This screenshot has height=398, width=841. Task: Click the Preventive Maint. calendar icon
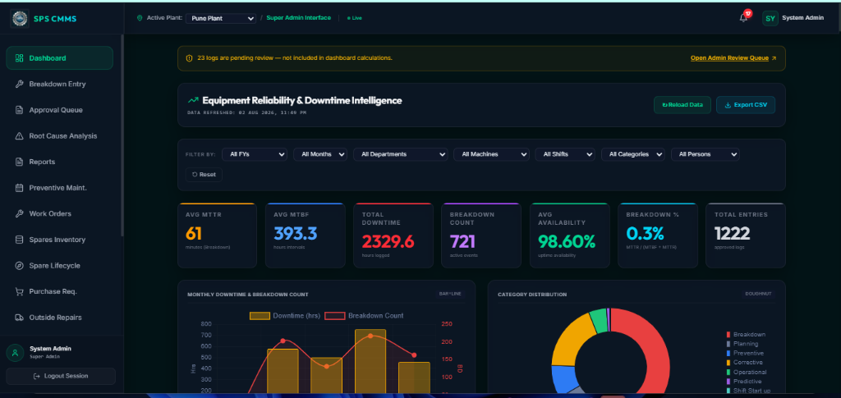coord(20,187)
